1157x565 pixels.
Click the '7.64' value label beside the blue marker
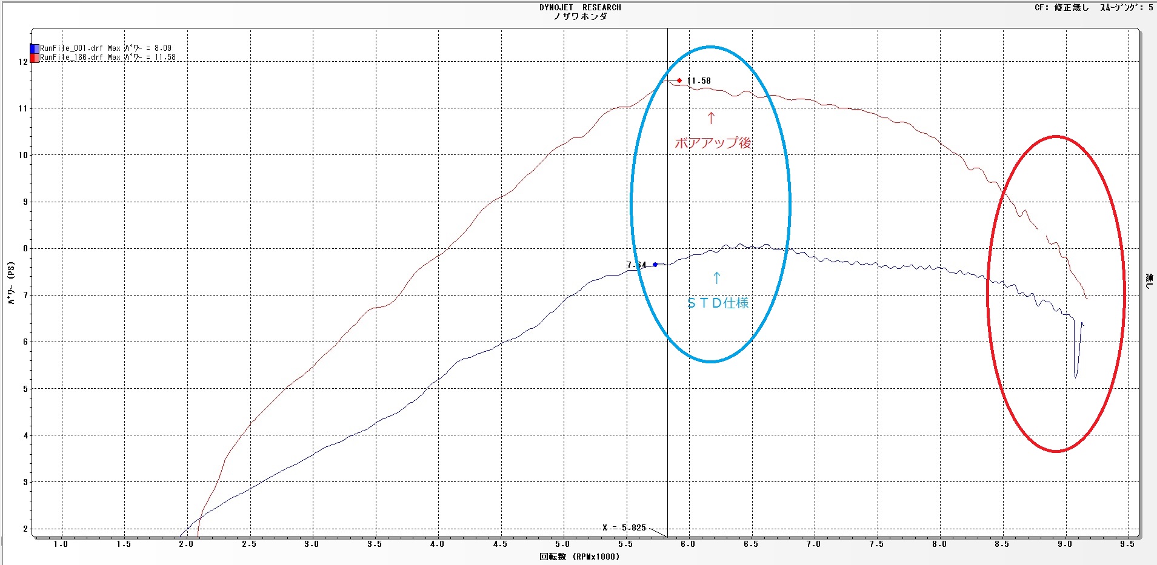click(636, 265)
